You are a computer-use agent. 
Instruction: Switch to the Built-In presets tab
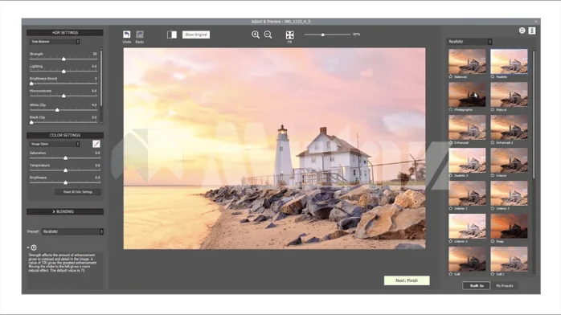coord(476,286)
